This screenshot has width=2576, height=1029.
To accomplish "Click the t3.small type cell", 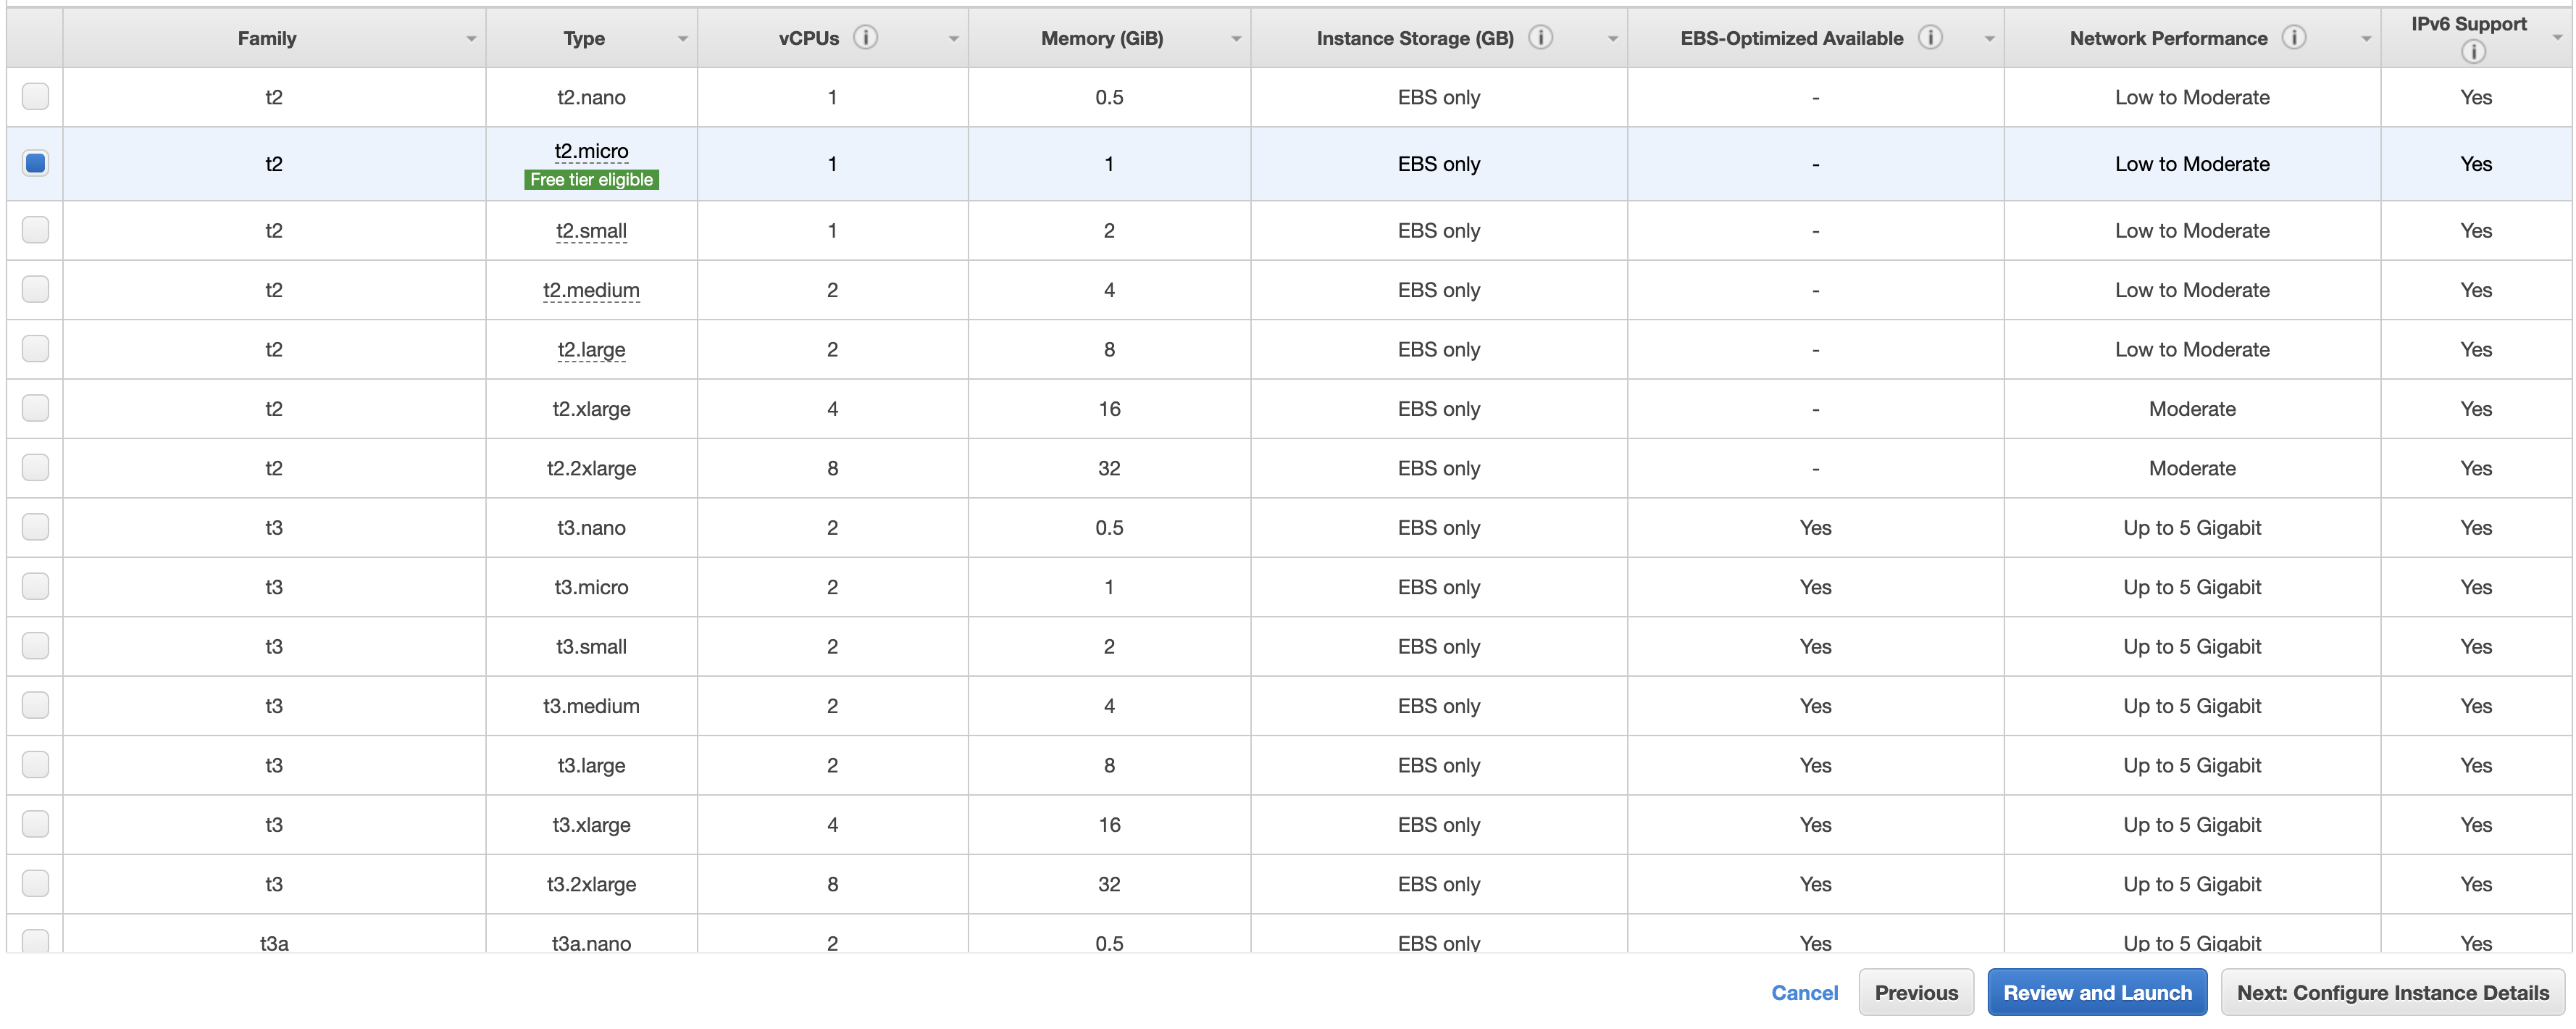I will coord(591,646).
